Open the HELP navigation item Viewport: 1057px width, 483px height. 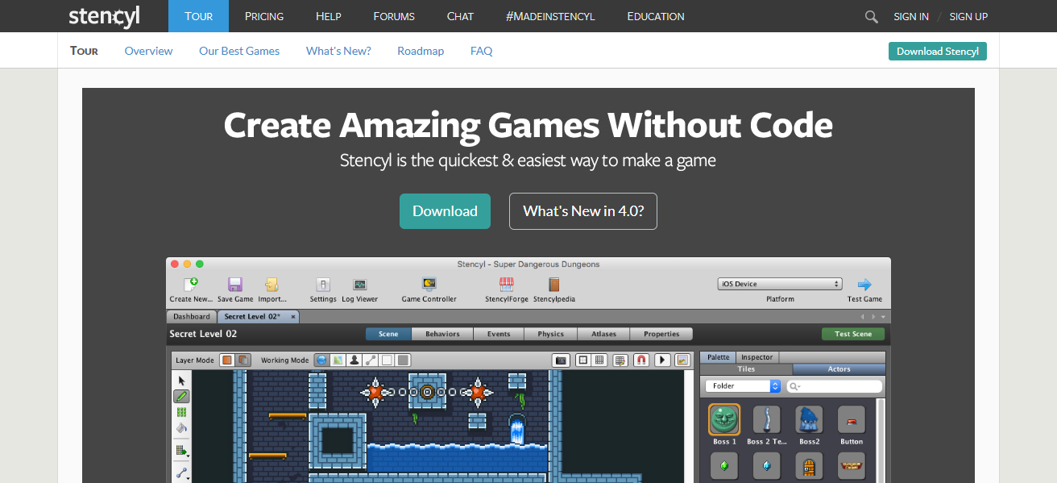tap(329, 16)
